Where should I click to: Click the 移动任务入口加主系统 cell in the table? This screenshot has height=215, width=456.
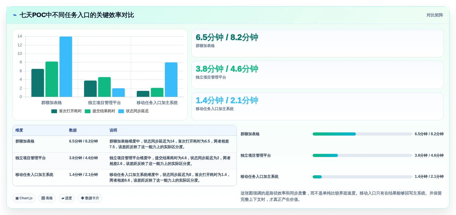pos(34,175)
